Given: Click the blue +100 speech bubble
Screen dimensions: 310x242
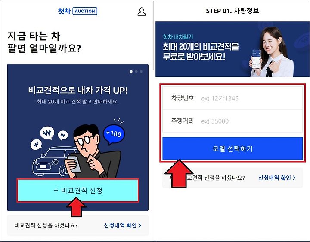Looking at the screenshot, I should point(114,134).
